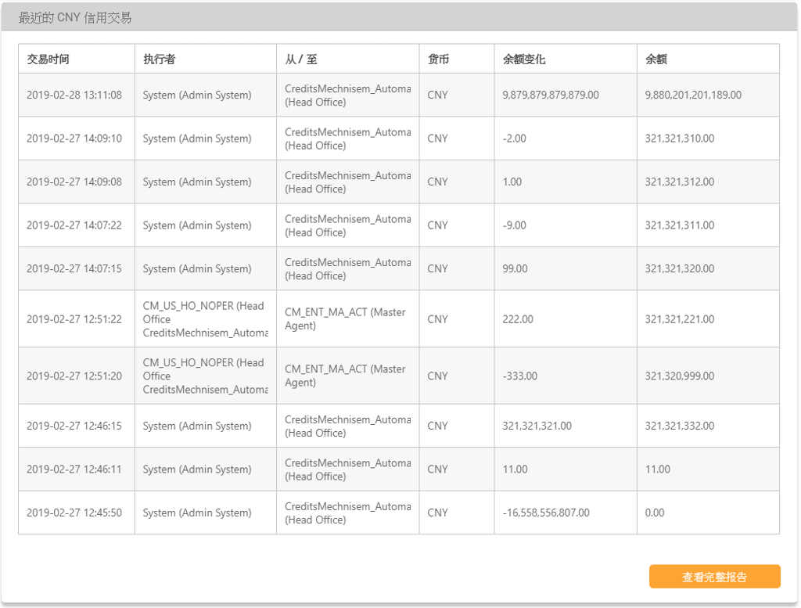Image resolution: width=801 pixels, height=608 pixels.
Task: Click the 最近的 CNY 信用交易 panel title
Action: (x=75, y=17)
